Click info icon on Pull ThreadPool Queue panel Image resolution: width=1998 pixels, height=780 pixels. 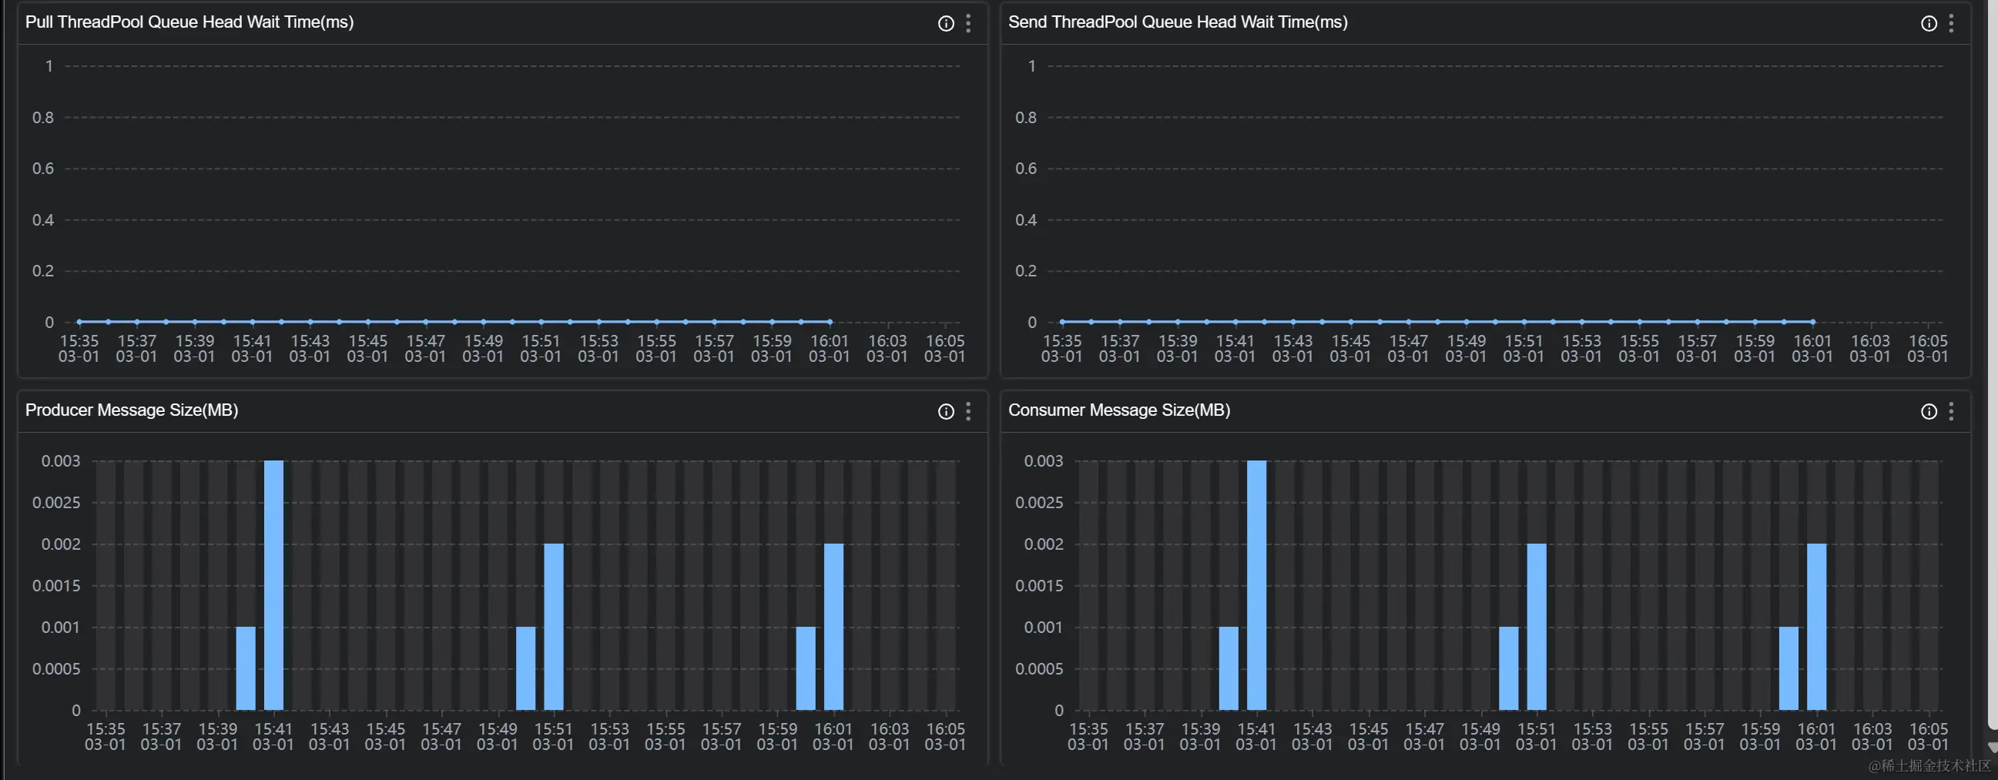946,23
